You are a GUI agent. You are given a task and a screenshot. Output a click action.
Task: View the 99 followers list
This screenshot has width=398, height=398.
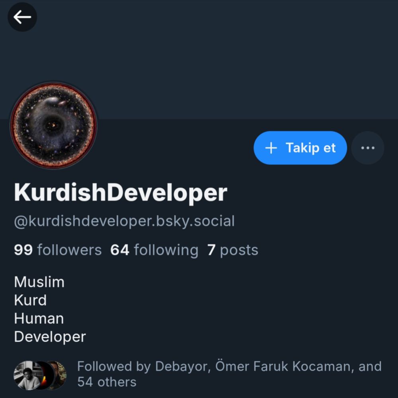click(x=58, y=250)
